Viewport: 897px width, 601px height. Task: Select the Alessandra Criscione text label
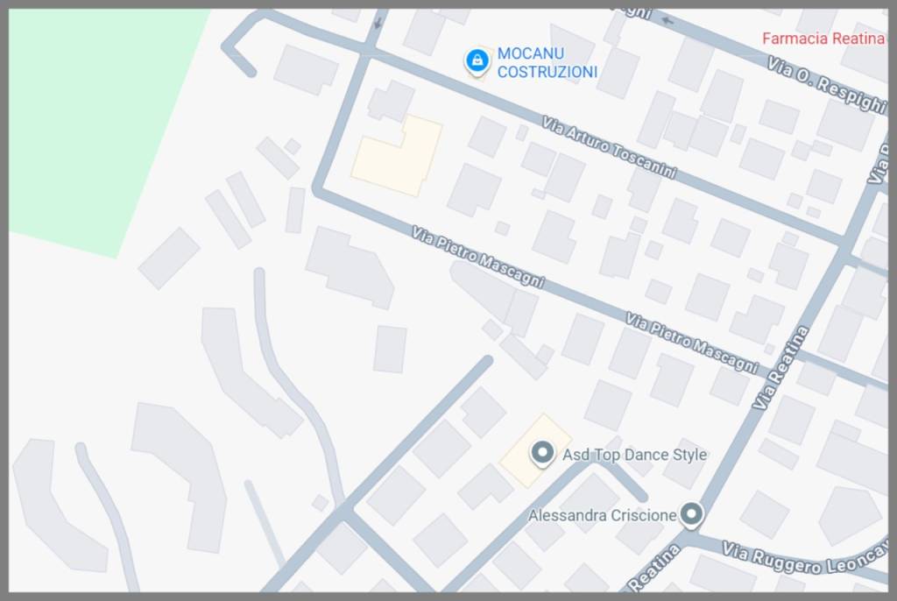coord(602,515)
